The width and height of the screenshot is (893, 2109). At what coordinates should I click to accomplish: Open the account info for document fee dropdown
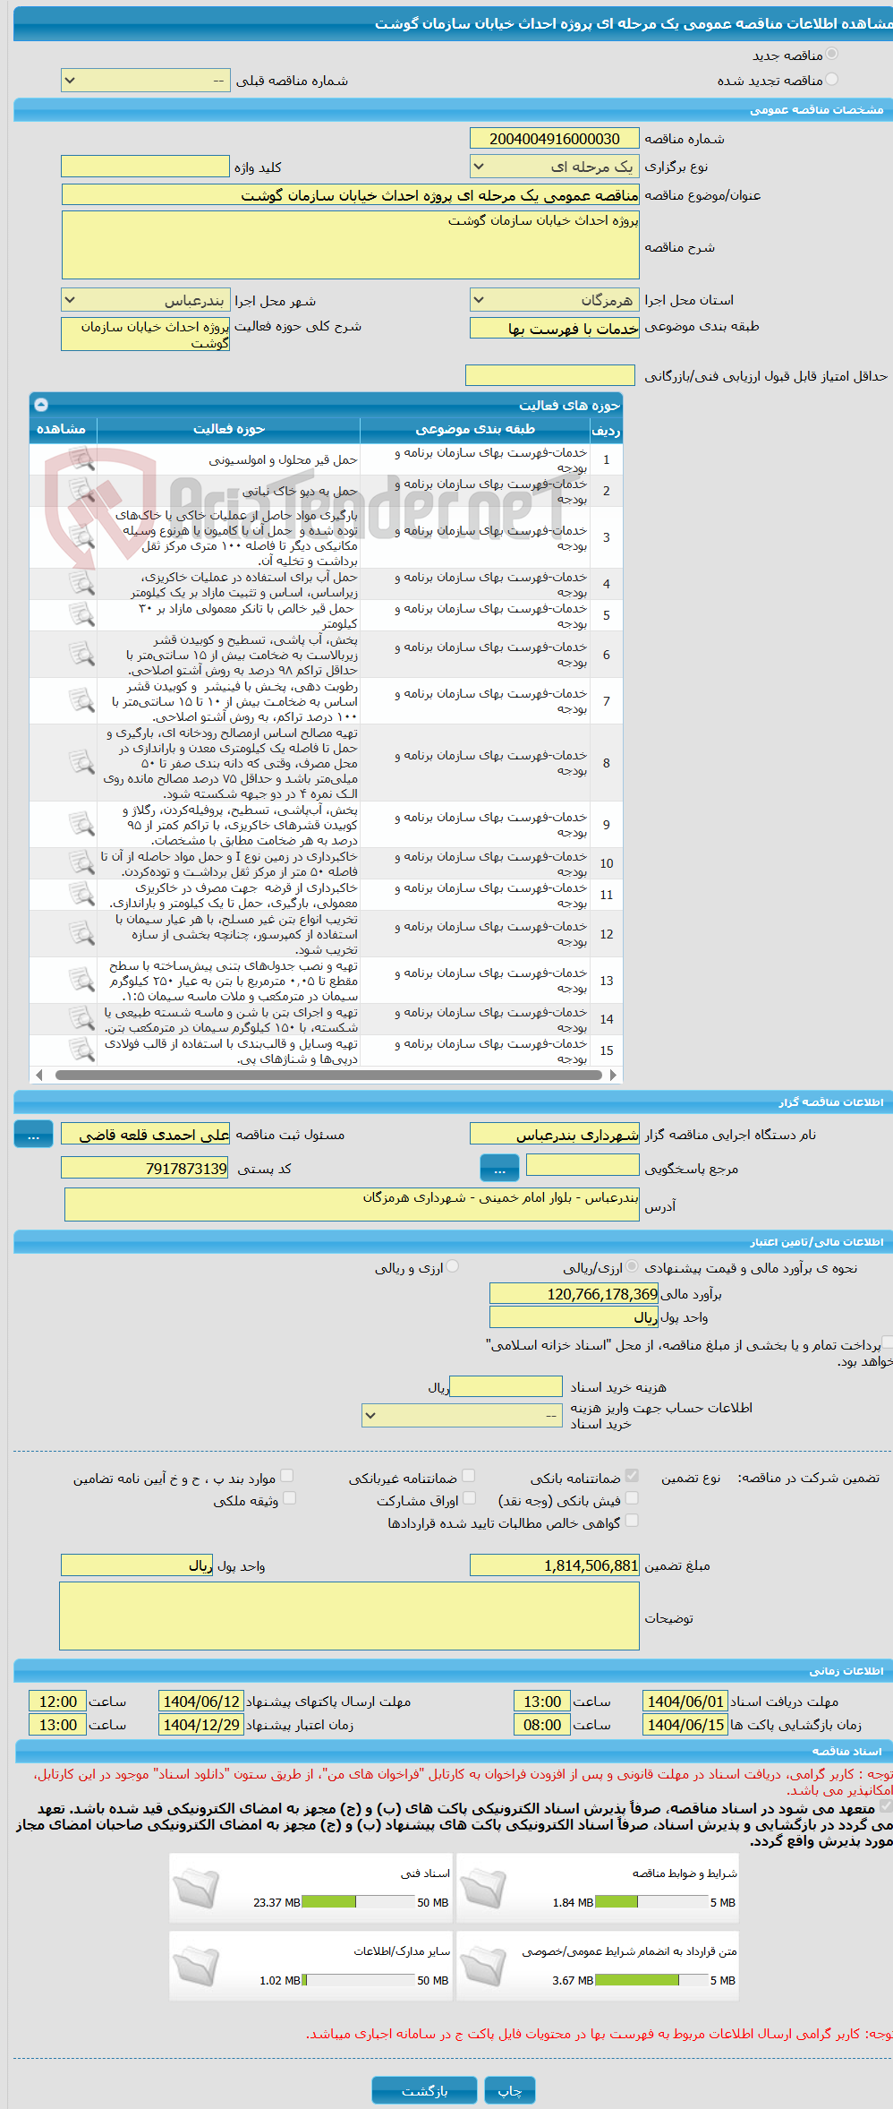462,1415
